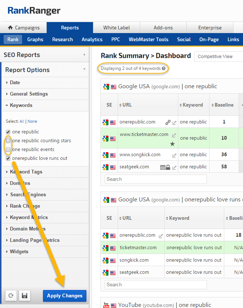Sort the first table by Baseline column
Viewport: 243px width, 308px height.
tap(224, 105)
